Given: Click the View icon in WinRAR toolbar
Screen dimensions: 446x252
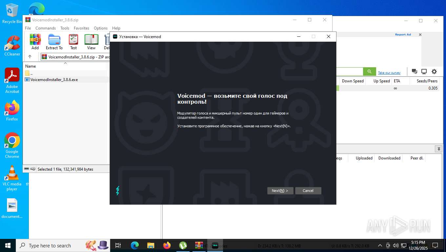Looking at the screenshot, I should 91,42.
